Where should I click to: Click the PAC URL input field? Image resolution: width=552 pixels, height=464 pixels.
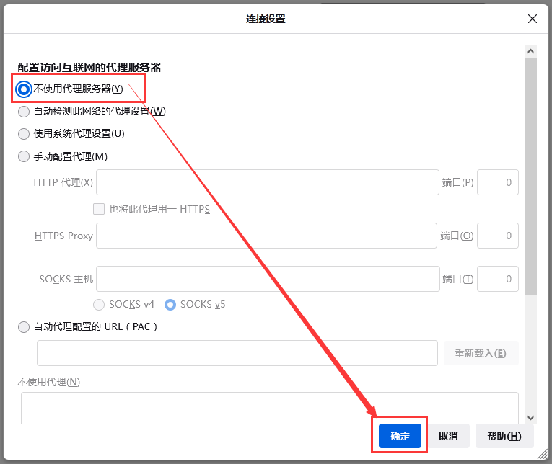click(237, 353)
